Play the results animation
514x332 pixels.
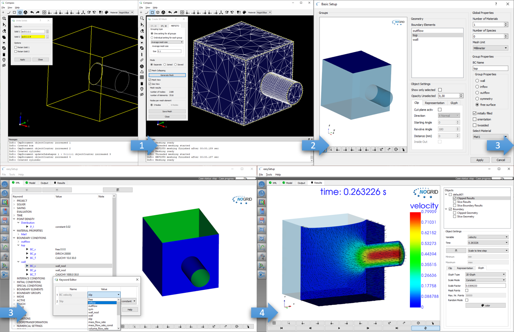(339, 328)
